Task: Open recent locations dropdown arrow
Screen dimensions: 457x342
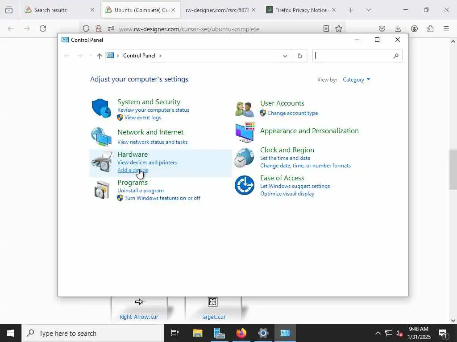Action: (x=90, y=56)
